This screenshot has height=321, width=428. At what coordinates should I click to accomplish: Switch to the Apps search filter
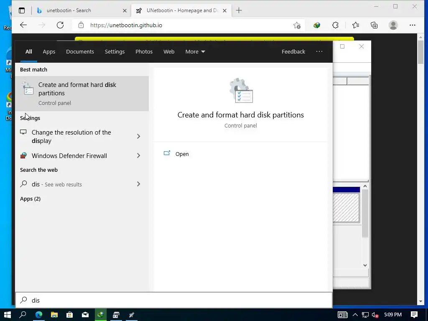(49, 51)
